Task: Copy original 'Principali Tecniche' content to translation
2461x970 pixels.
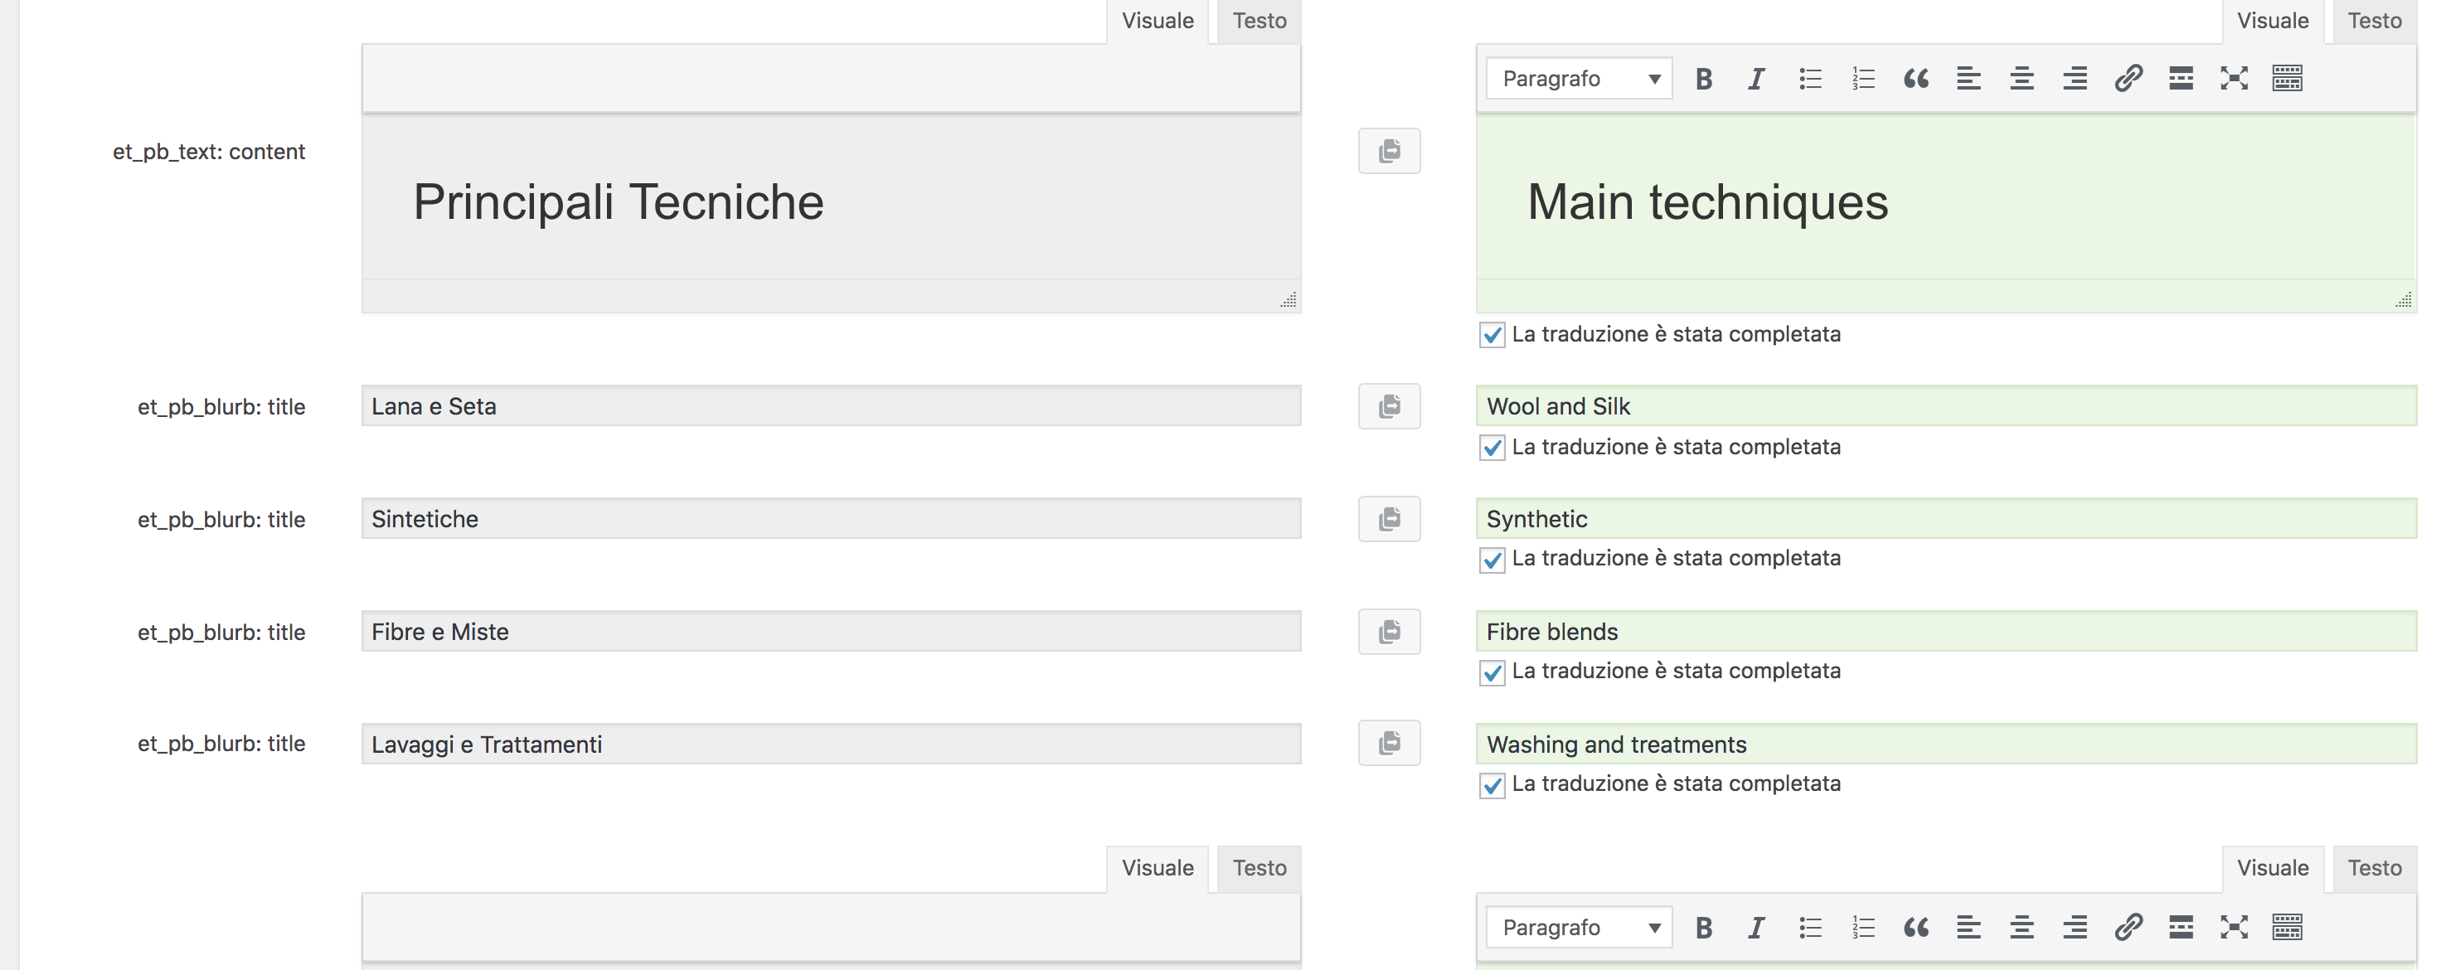Action: 1389,151
